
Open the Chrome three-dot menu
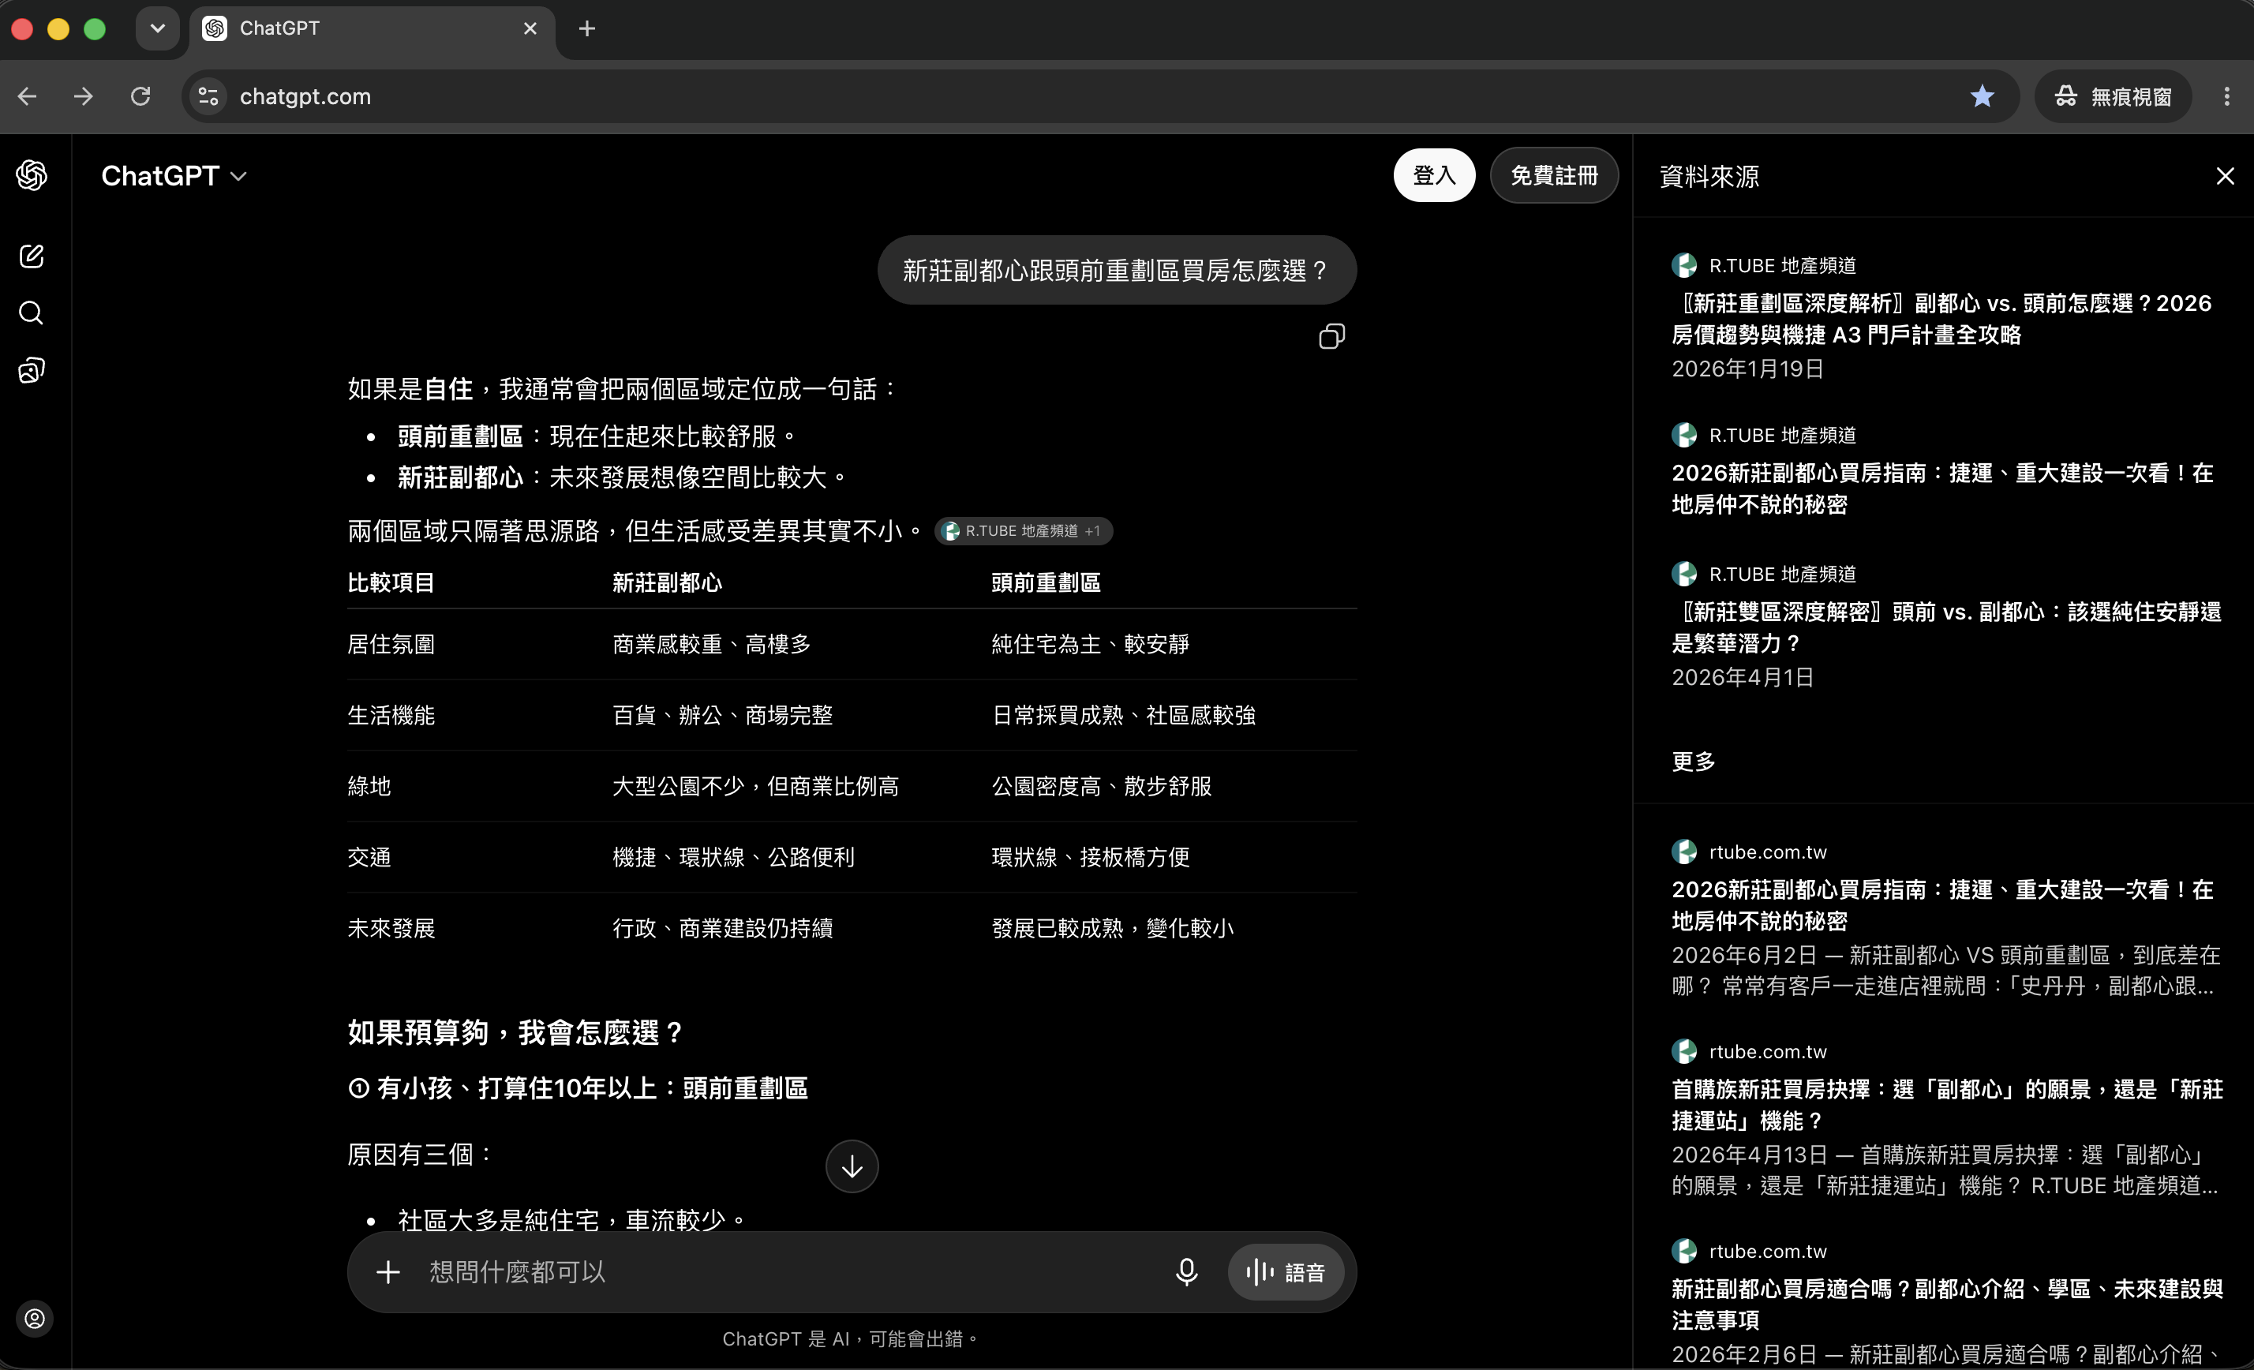tap(2226, 96)
